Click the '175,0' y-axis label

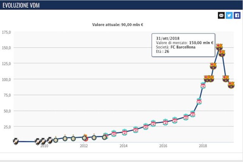[6, 32]
